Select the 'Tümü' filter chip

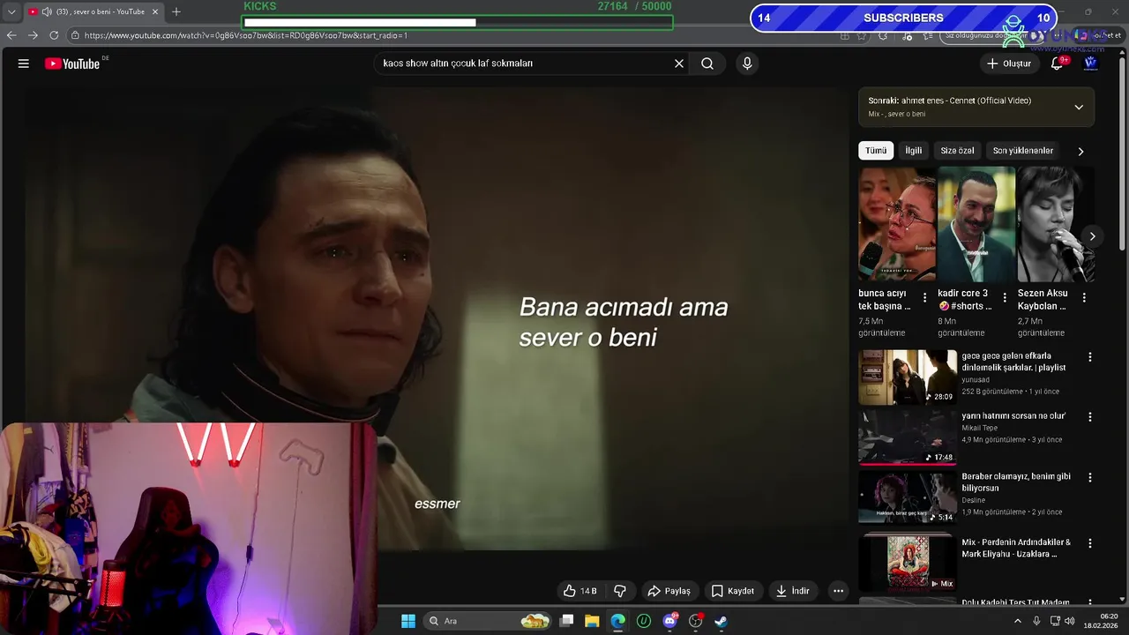tap(876, 151)
